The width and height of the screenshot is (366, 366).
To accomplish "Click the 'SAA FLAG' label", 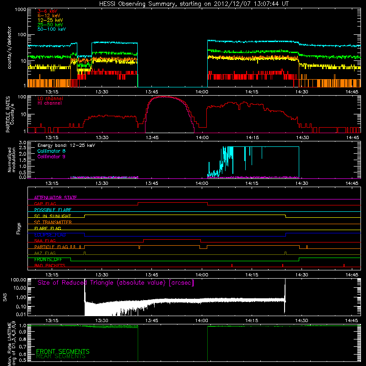I will (x=45, y=241).
